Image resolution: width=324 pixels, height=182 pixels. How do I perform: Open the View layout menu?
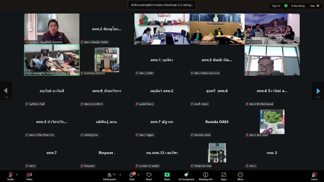pos(314,6)
